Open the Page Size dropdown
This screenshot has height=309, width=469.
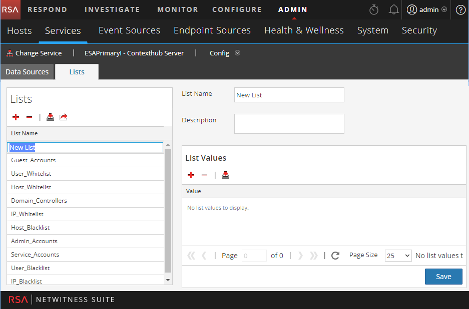398,256
